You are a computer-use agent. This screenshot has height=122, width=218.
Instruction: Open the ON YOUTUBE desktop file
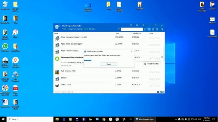tap(212, 34)
